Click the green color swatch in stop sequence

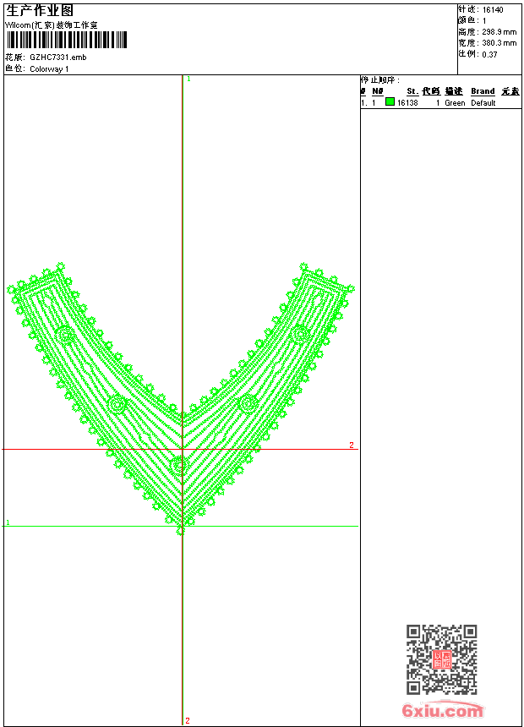[x=390, y=102]
